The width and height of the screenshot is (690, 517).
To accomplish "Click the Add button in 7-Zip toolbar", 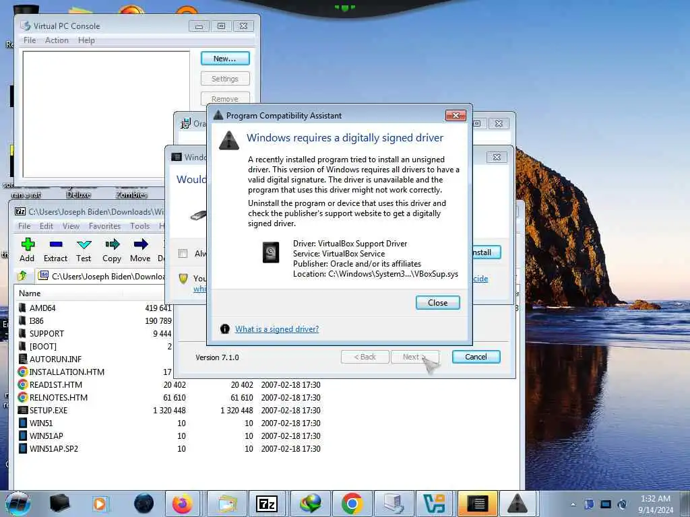I will (x=27, y=250).
